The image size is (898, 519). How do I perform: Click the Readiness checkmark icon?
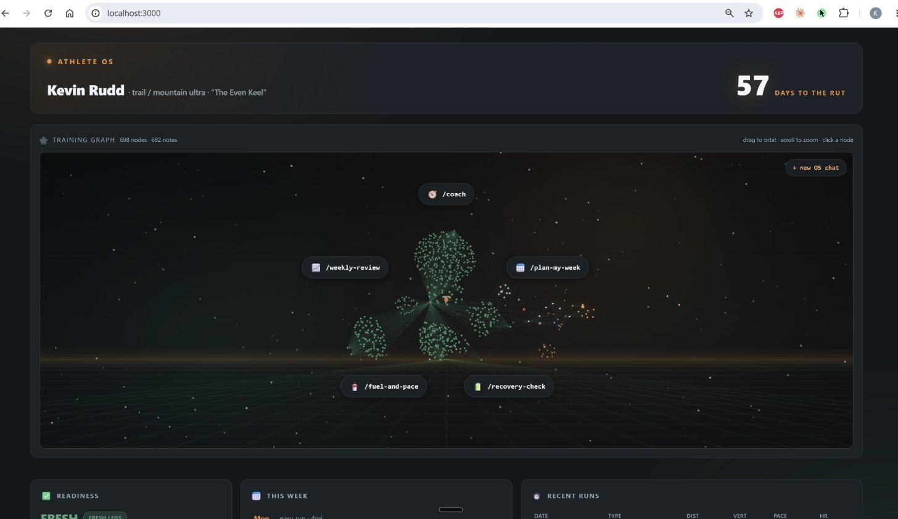46,496
